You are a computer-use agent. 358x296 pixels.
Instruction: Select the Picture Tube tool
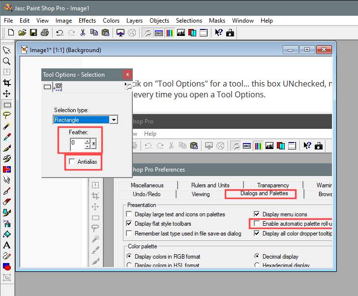point(7,212)
